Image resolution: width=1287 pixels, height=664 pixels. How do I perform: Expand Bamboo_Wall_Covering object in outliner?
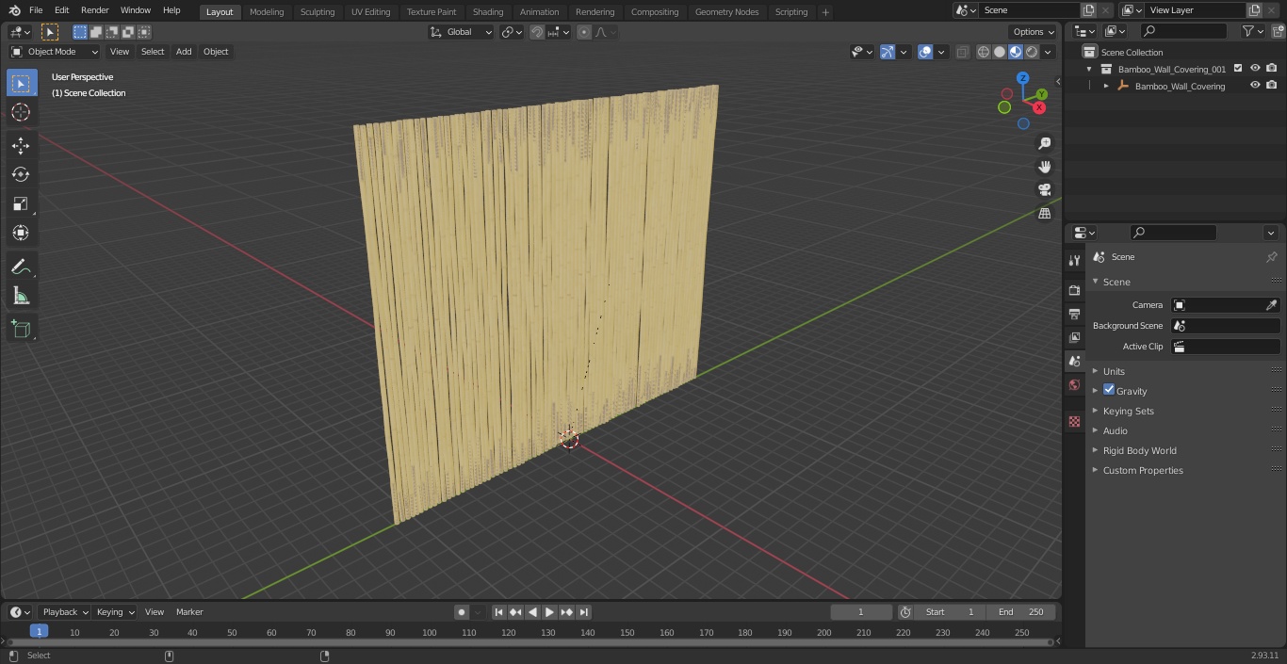point(1106,86)
